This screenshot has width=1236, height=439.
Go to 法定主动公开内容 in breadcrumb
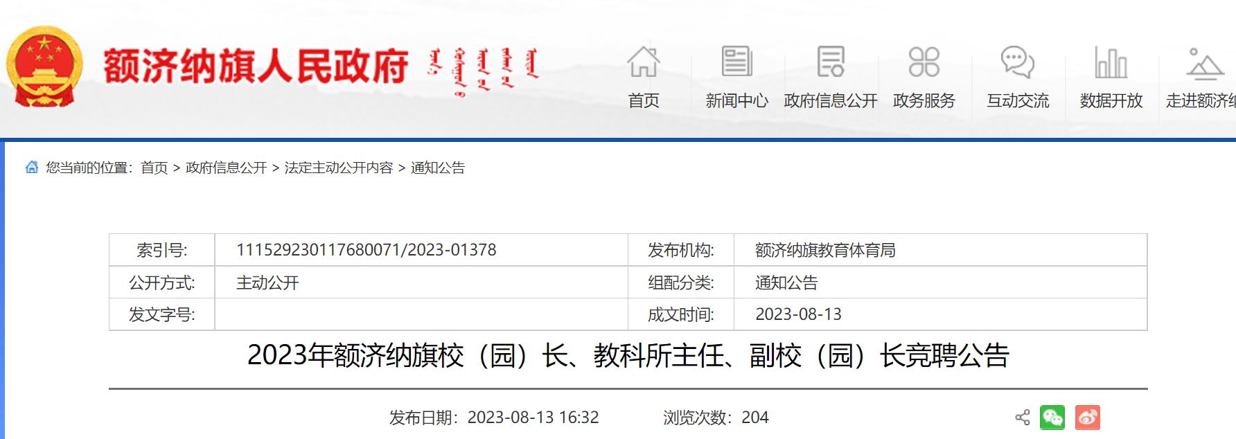pos(339,168)
